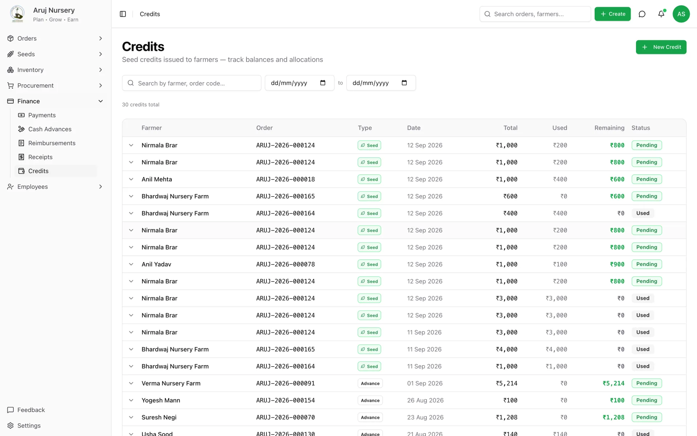Image resolution: width=697 pixels, height=436 pixels.
Task: Click the Reimbursements icon
Action: click(21, 143)
